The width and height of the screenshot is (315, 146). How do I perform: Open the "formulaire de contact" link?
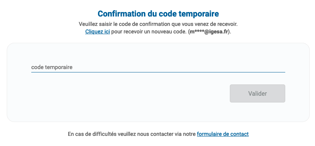point(223,134)
